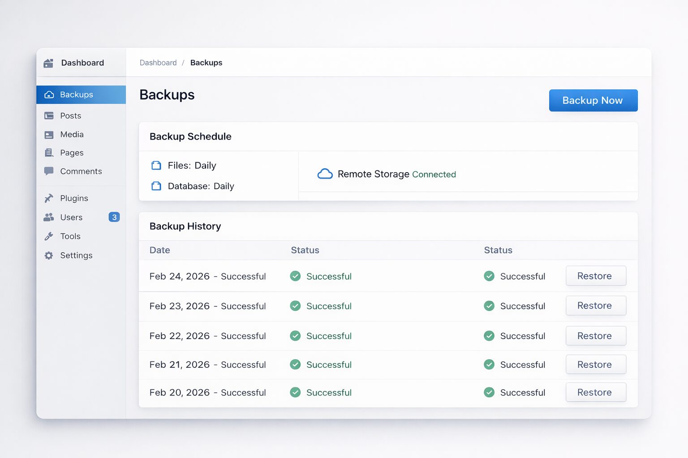
Task: Open Settings via the gear icon
Action: pyautogui.click(x=48, y=255)
